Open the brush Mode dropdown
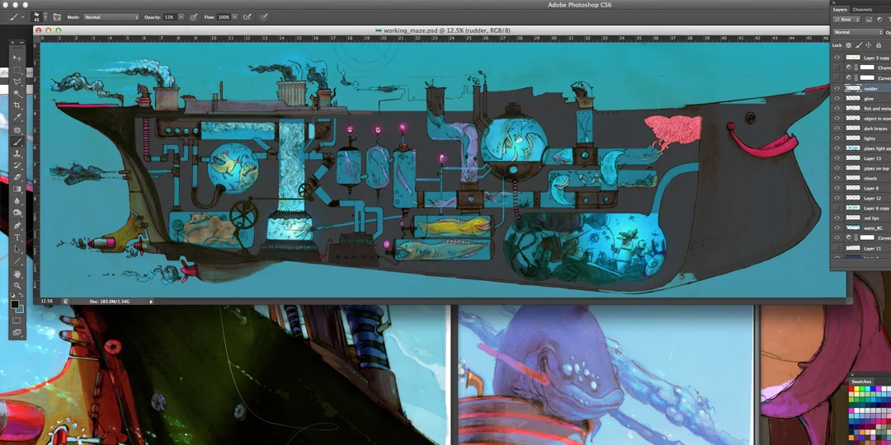The height and width of the screenshot is (445, 891). pyautogui.click(x=111, y=17)
